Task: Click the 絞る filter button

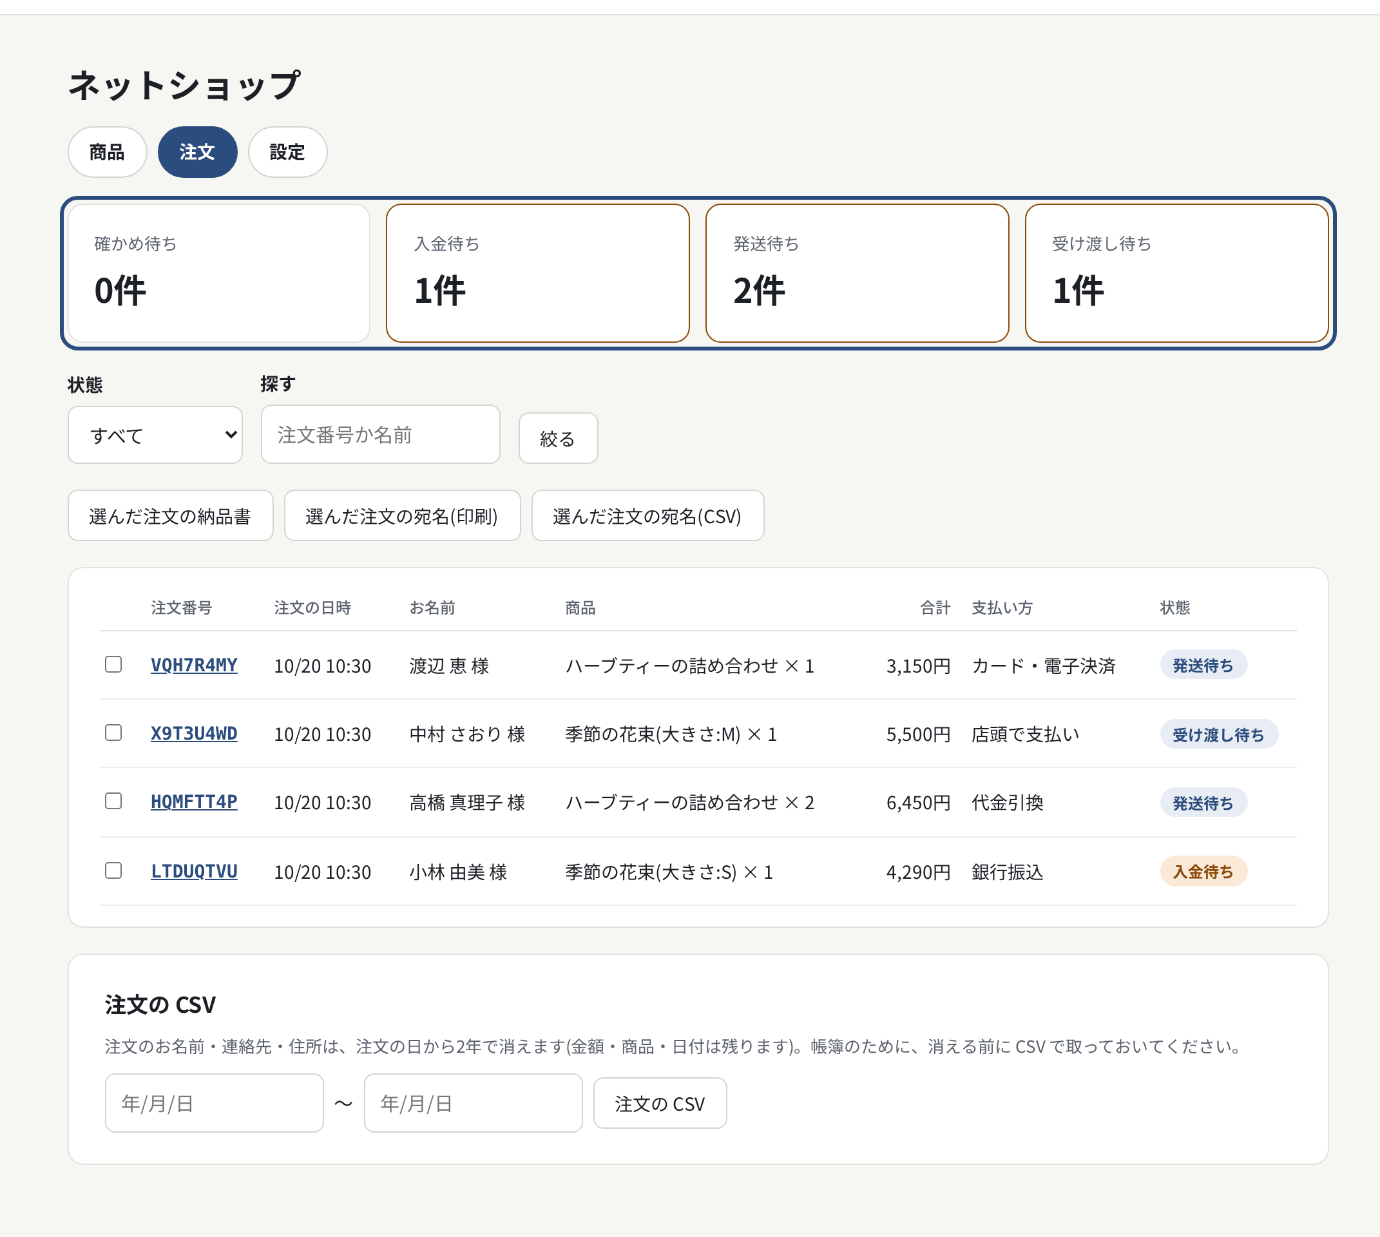Action: coord(558,438)
